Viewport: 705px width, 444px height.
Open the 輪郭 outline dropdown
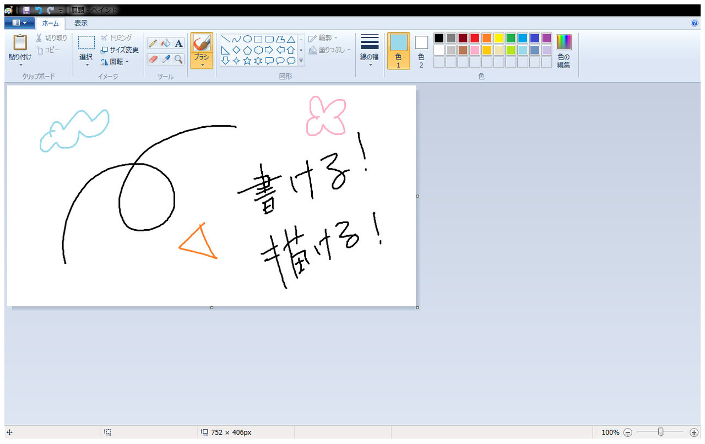pos(323,38)
